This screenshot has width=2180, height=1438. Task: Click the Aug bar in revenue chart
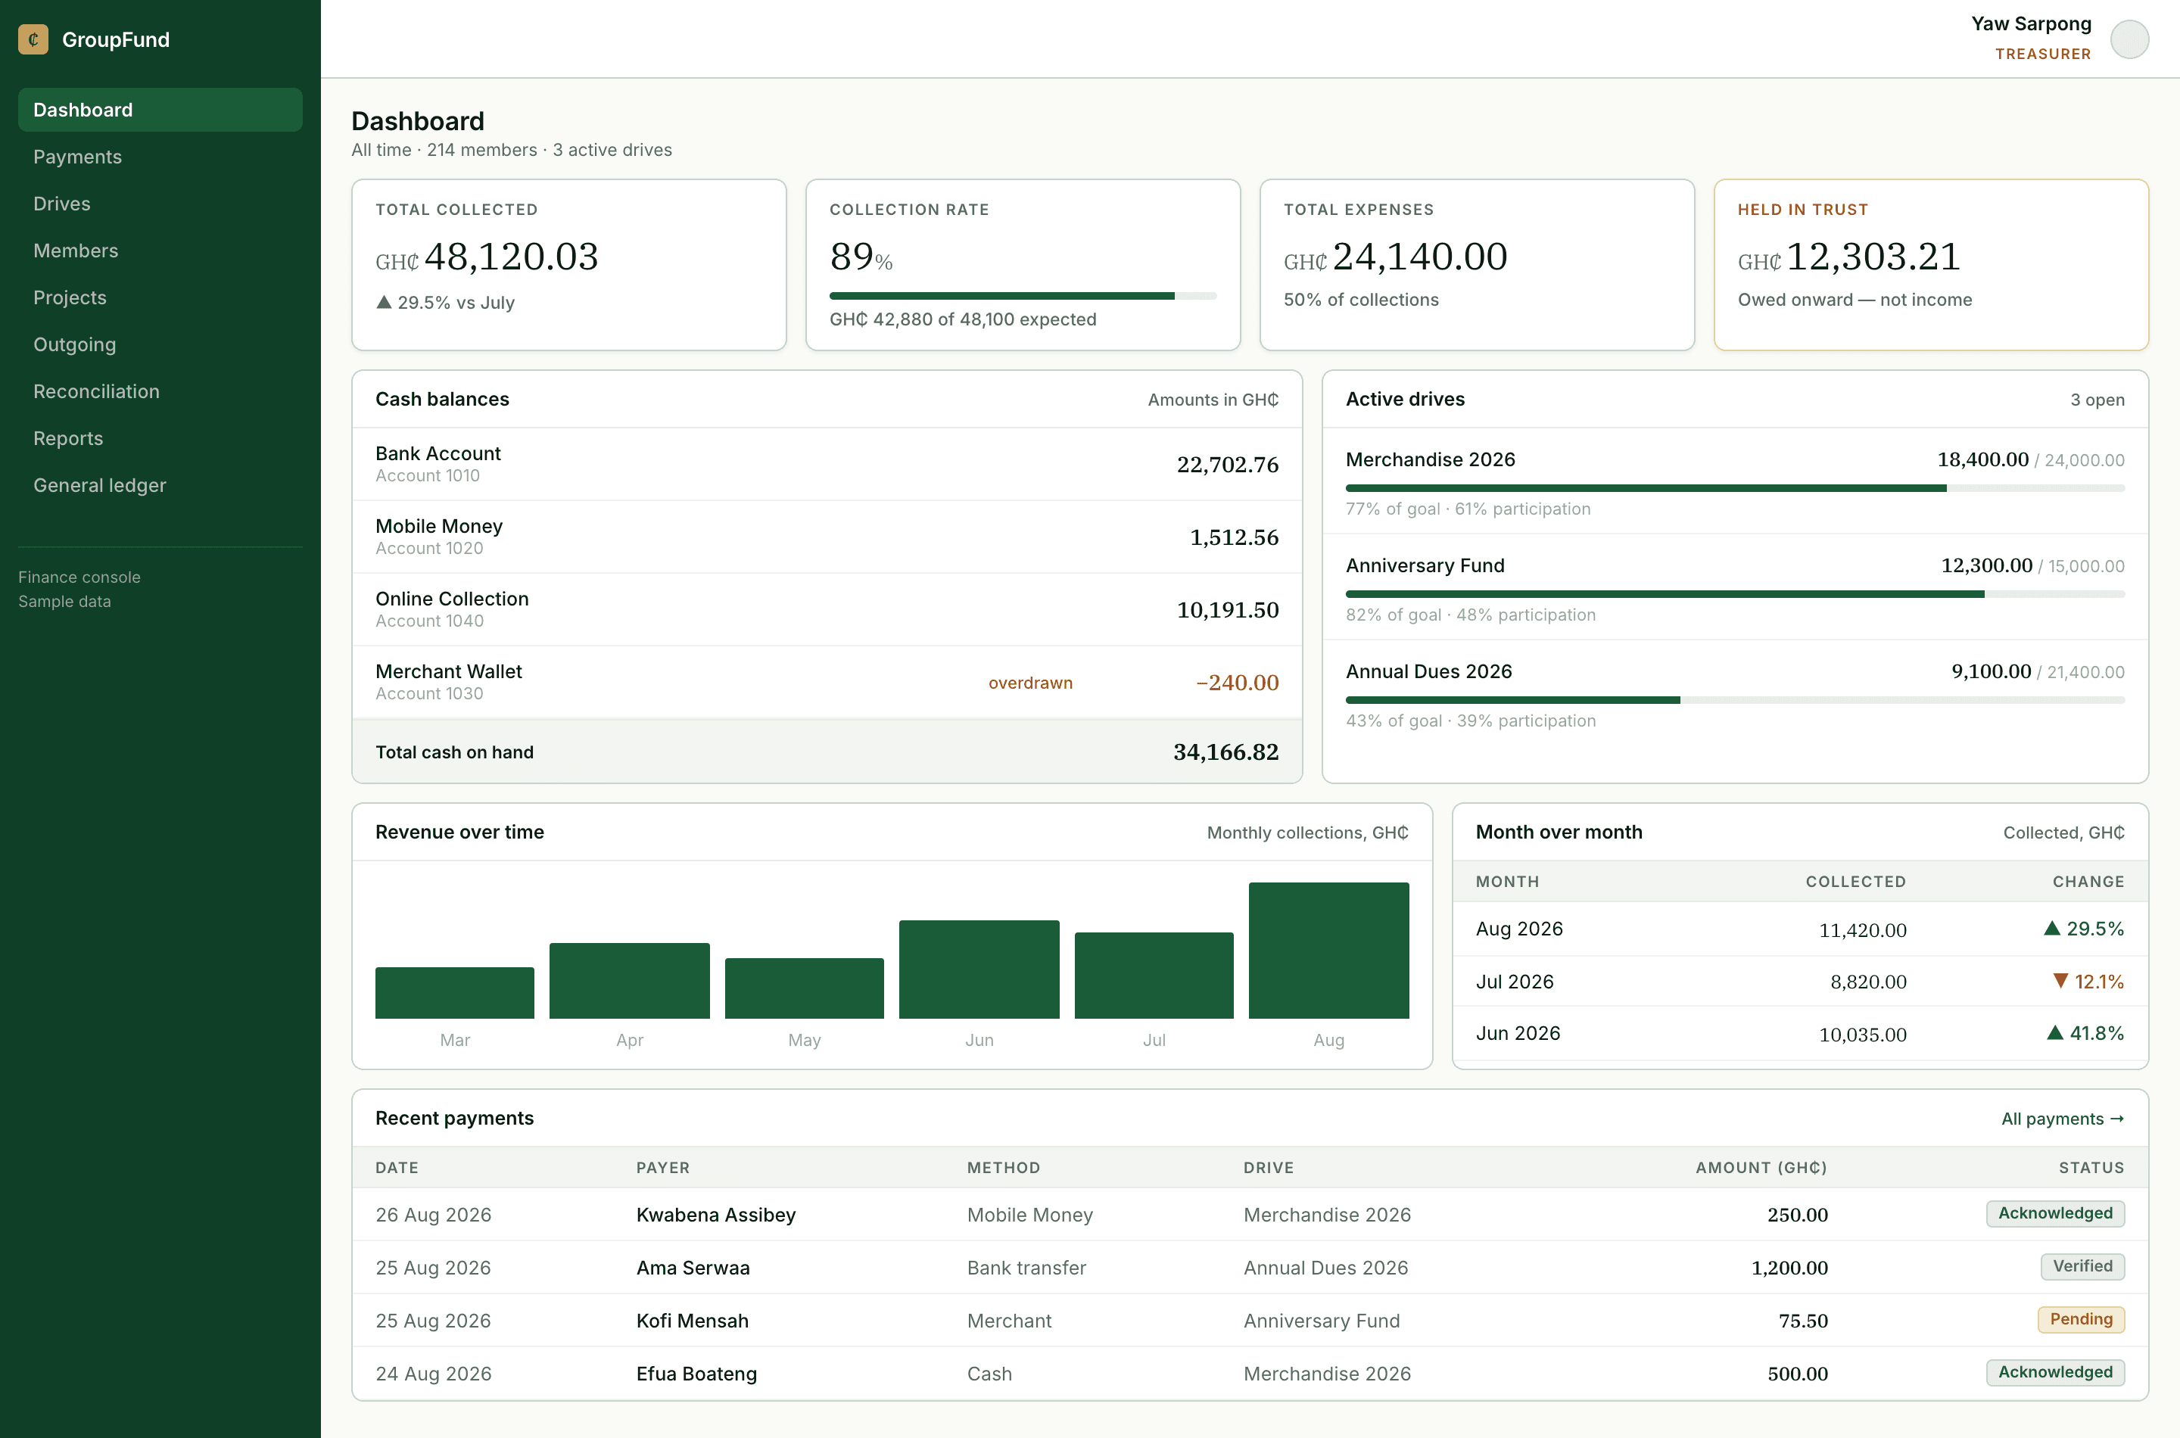pyautogui.click(x=1329, y=950)
